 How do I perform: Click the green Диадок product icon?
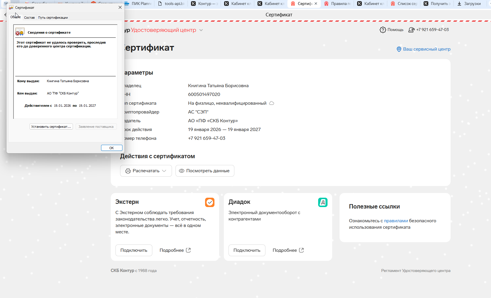coord(323,202)
